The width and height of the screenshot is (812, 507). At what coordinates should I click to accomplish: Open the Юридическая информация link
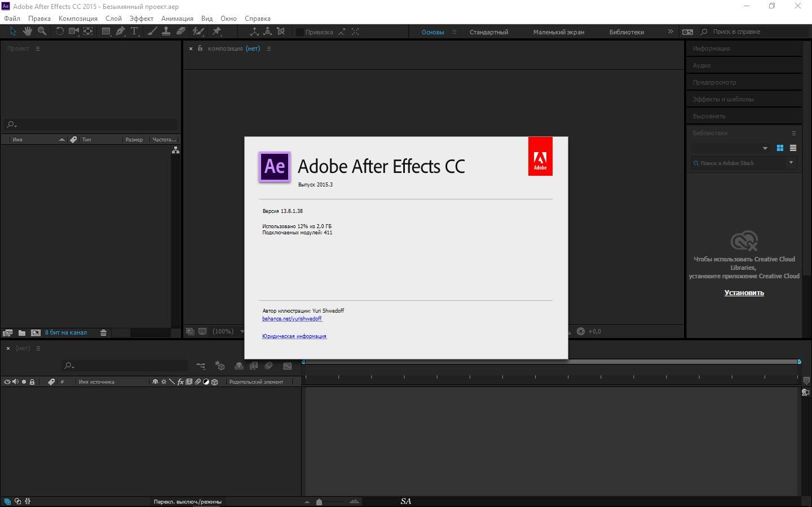pyautogui.click(x=294, y=336)
